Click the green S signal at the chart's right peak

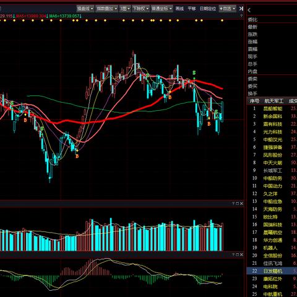194,72
